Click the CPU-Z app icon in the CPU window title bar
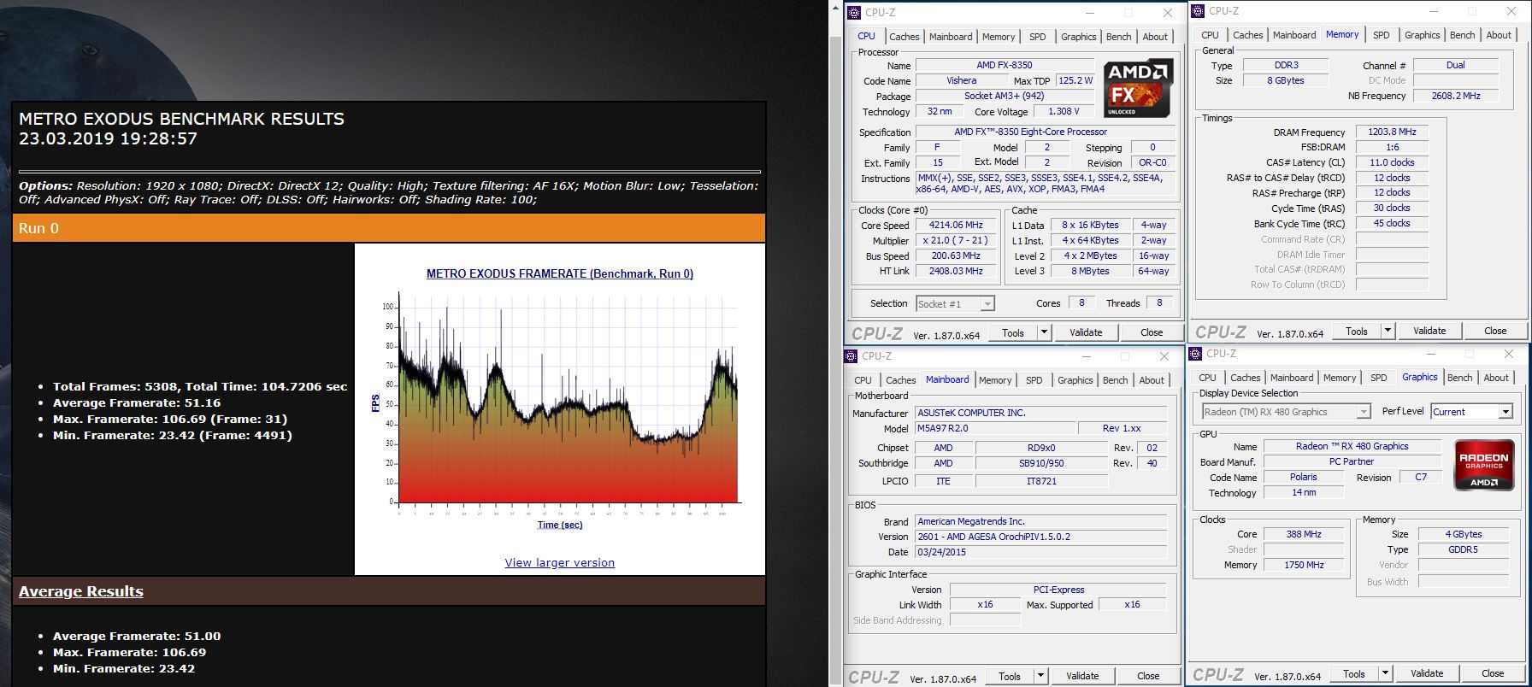The image size is (1532, 687). pos(852,13)
